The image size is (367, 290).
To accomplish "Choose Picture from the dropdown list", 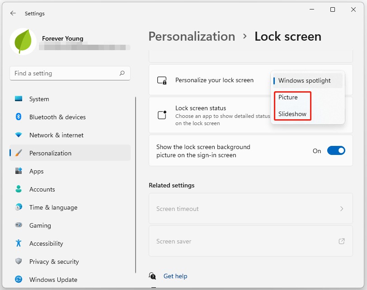I will pos(288,97).
